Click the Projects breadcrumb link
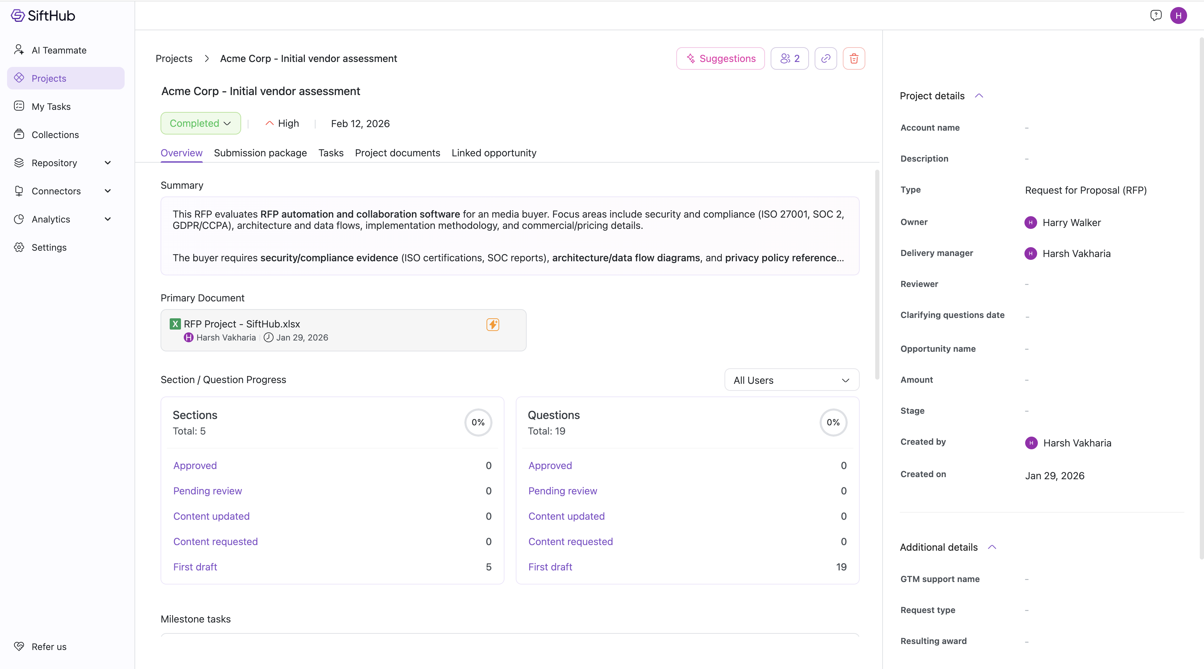 pyautogui.click(x=174, y=58)
